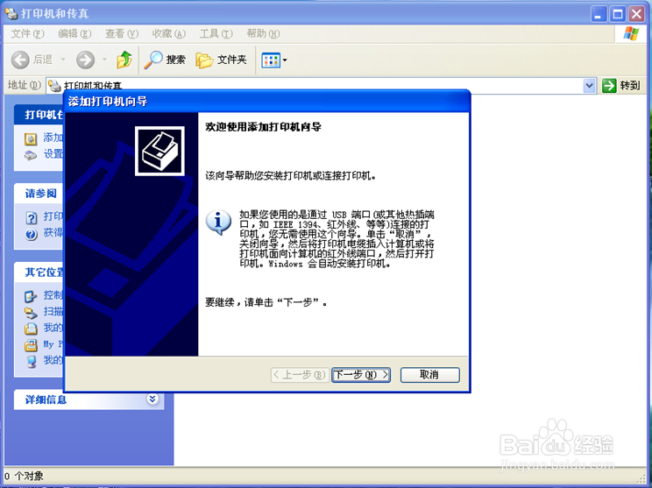This screenshot has width=652, height=488.
Task: Click Next (下一步) in the wizard
Action: pos(361,375)
